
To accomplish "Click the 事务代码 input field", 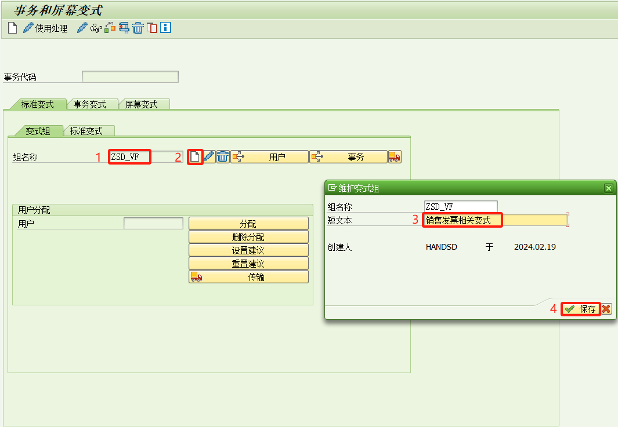I will [x=130, y=76].
